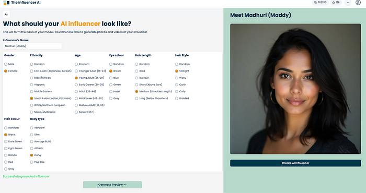
Task: Select Brown eye colour
Action: point(116,71)
